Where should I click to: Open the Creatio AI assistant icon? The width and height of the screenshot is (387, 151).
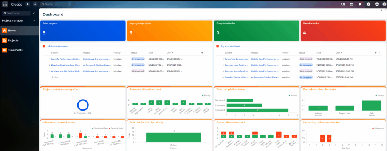click(x=342, y=4)
